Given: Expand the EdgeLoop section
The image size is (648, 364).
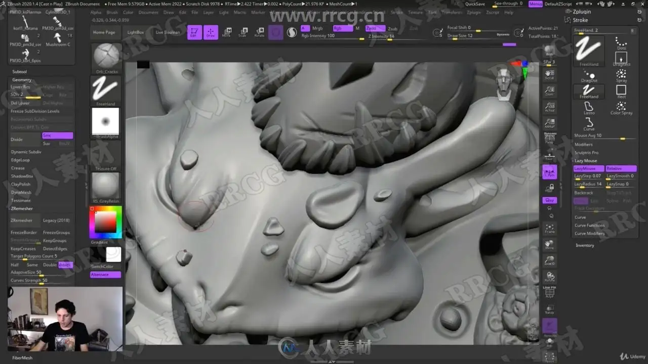Looking at the screenshot, I should (x=20, y=160).
